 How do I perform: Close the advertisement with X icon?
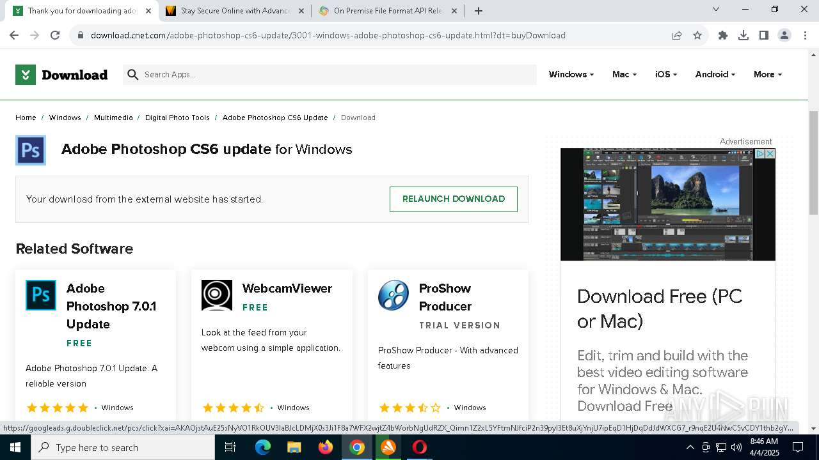click(x=770, y=153)
